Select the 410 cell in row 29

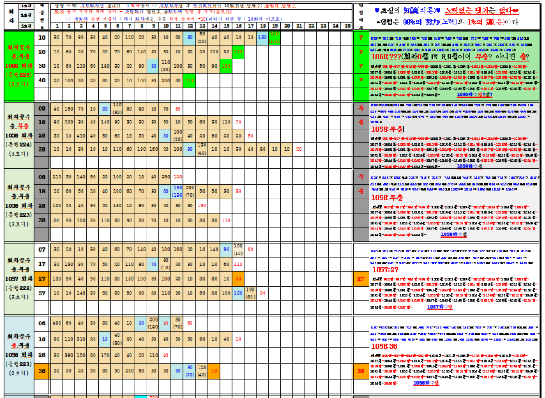click(x=81, y=136)
